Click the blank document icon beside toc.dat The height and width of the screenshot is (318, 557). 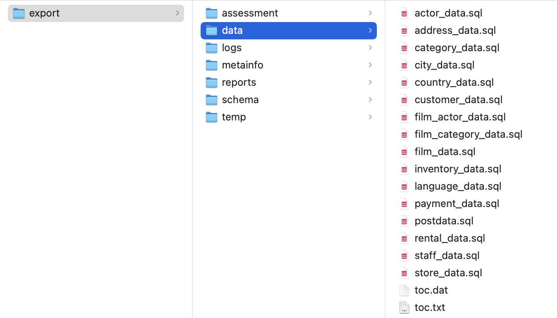(404, 290)
